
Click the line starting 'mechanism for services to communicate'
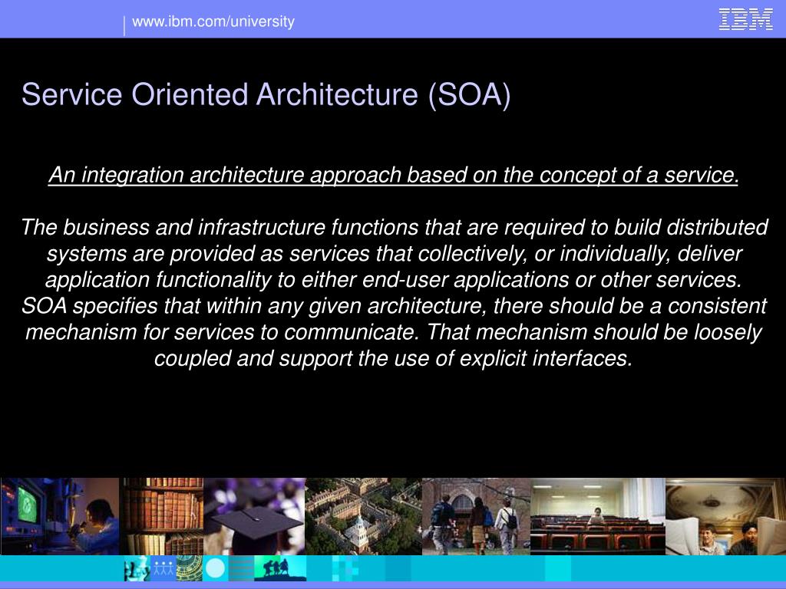coord(394,331)
